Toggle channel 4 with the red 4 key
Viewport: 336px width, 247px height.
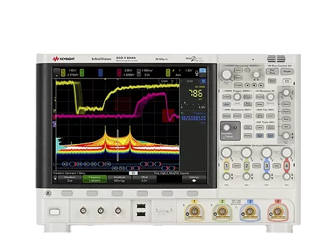coord(286,166)
